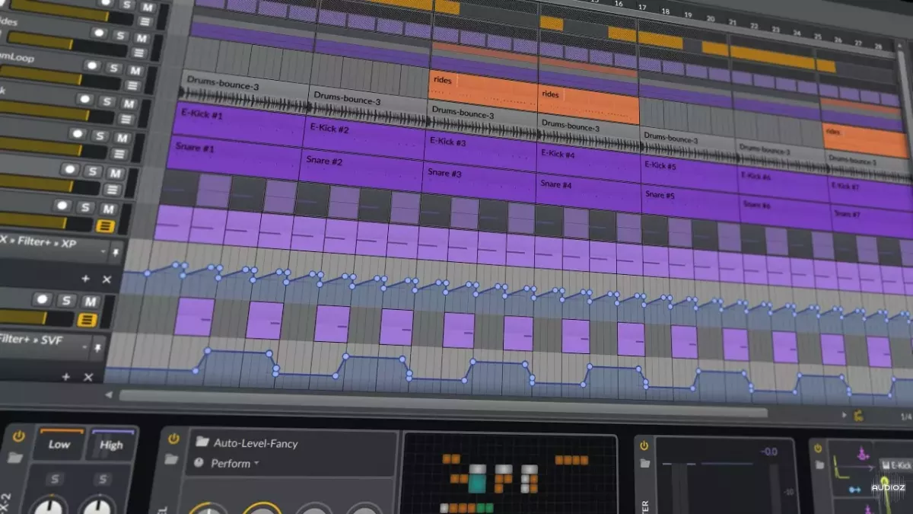Open folder icon on the meter device
This screenshot has height=514, width=913.
click(645, 463)
